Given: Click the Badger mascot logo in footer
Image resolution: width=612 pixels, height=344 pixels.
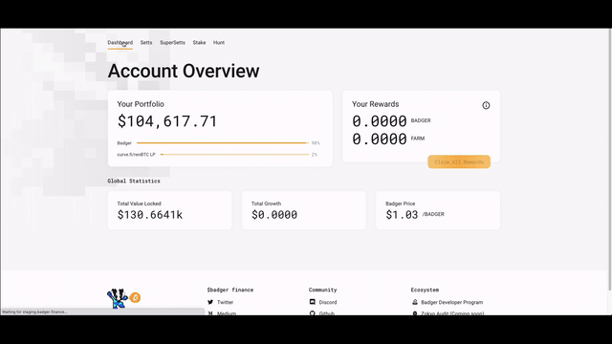Looking at the screenshot, I should point(117,298).
